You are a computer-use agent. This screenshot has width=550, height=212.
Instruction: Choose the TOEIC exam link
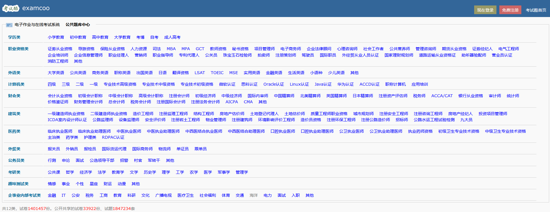(x=217, y=73)
